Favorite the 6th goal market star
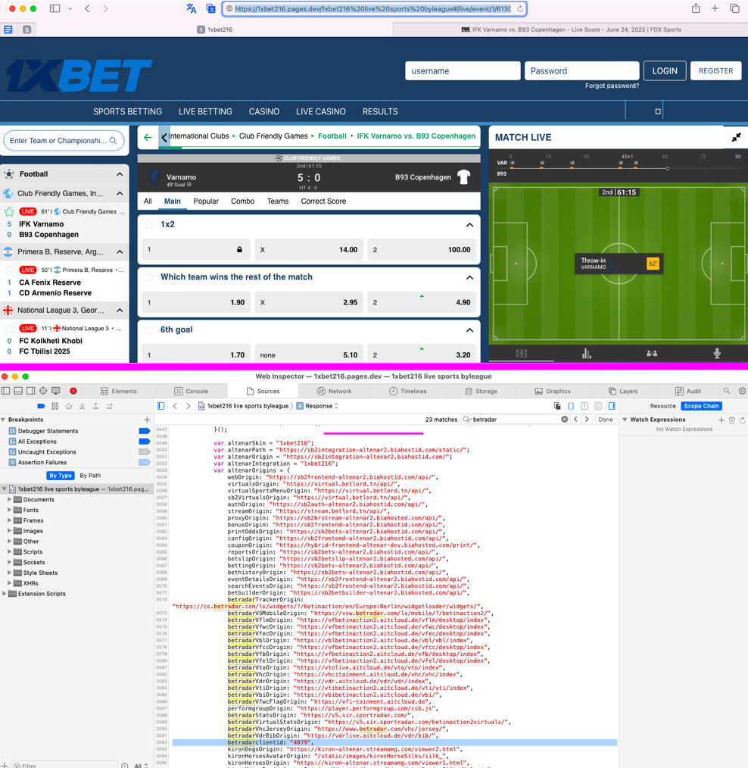The height and width of the screenshot is (768, 748). [149, 329]
